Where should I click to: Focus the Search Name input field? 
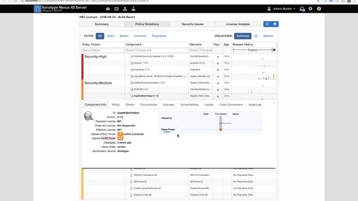[x=102, y=50]
